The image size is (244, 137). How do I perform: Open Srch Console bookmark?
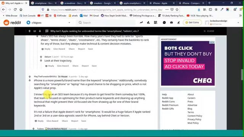coord(27,16)
